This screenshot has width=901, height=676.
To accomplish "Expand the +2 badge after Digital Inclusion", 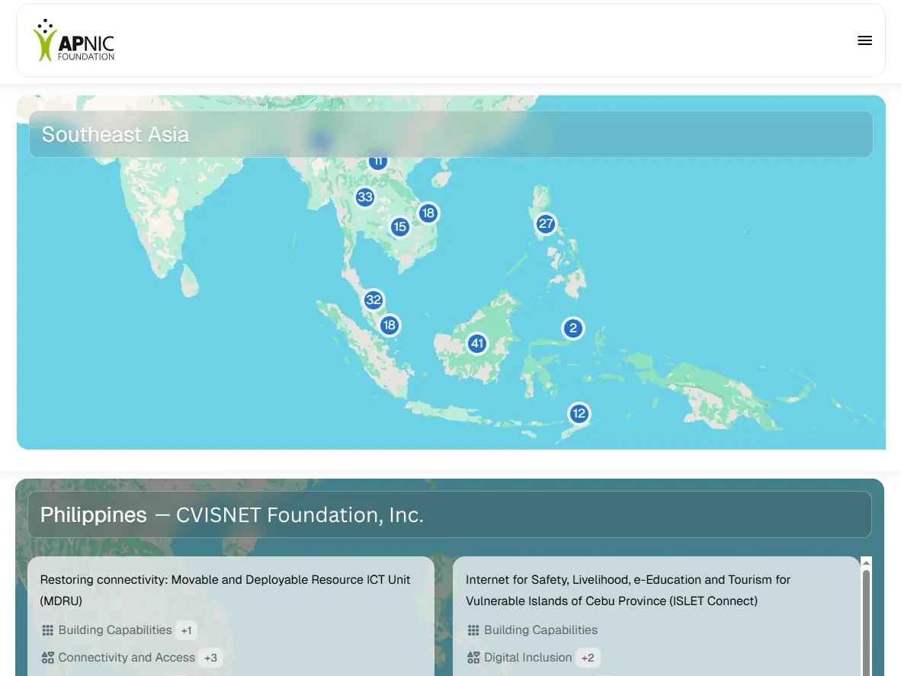I will click(x=588, y=658).
